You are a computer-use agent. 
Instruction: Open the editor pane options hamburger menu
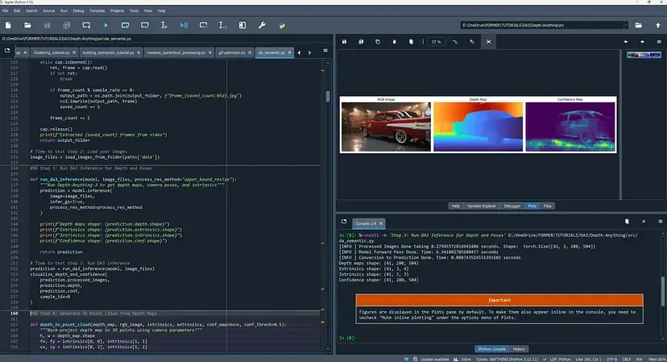325,52
